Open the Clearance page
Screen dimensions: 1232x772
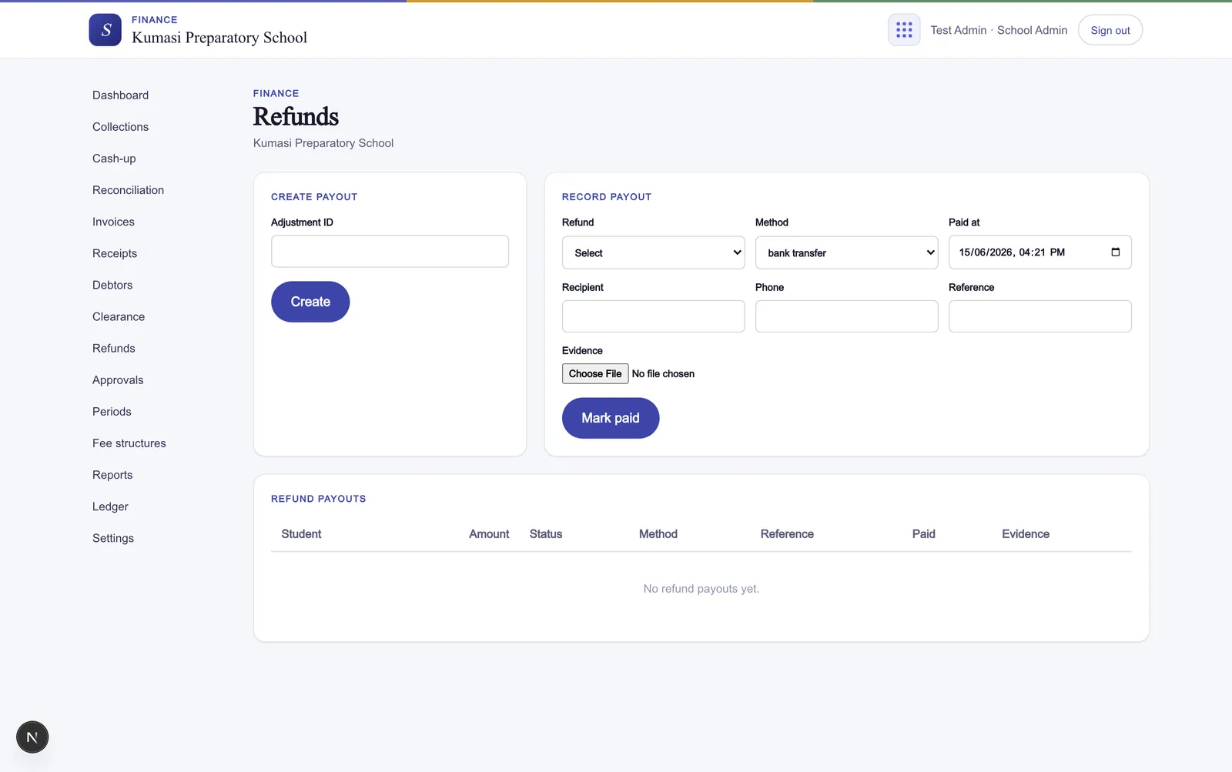[119, 316]
